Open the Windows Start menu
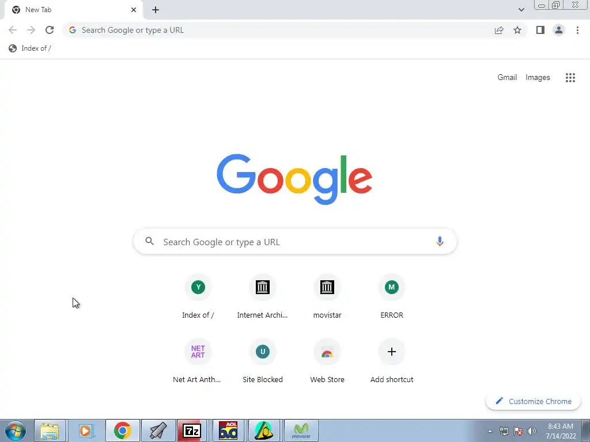 tap(16, 430)
